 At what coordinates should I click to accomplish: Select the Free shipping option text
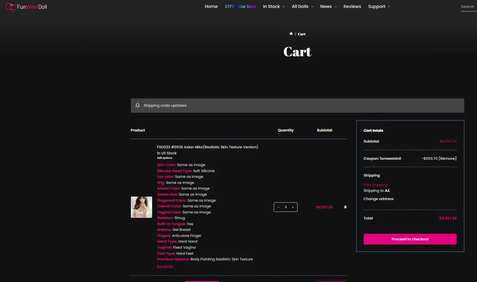tap(375, 185)
